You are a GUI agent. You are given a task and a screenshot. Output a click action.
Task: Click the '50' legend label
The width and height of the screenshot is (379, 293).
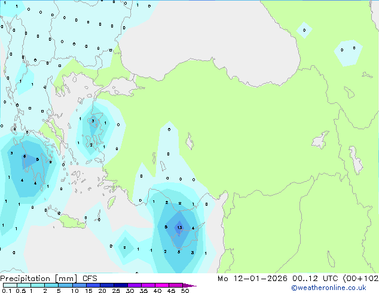point(185,291)
